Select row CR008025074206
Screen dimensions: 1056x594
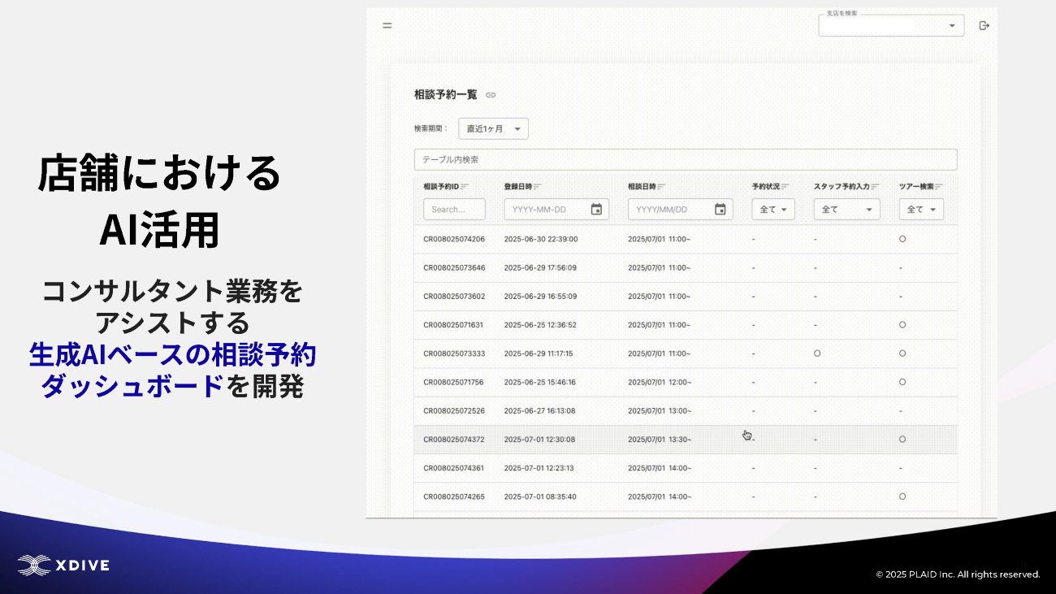[x=686, y=239]
